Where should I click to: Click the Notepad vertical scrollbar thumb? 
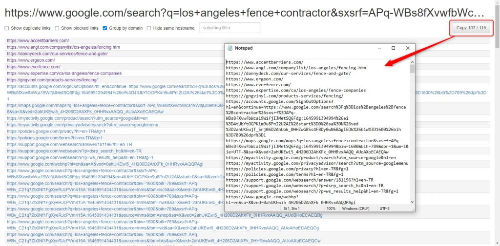pos(413,68)
